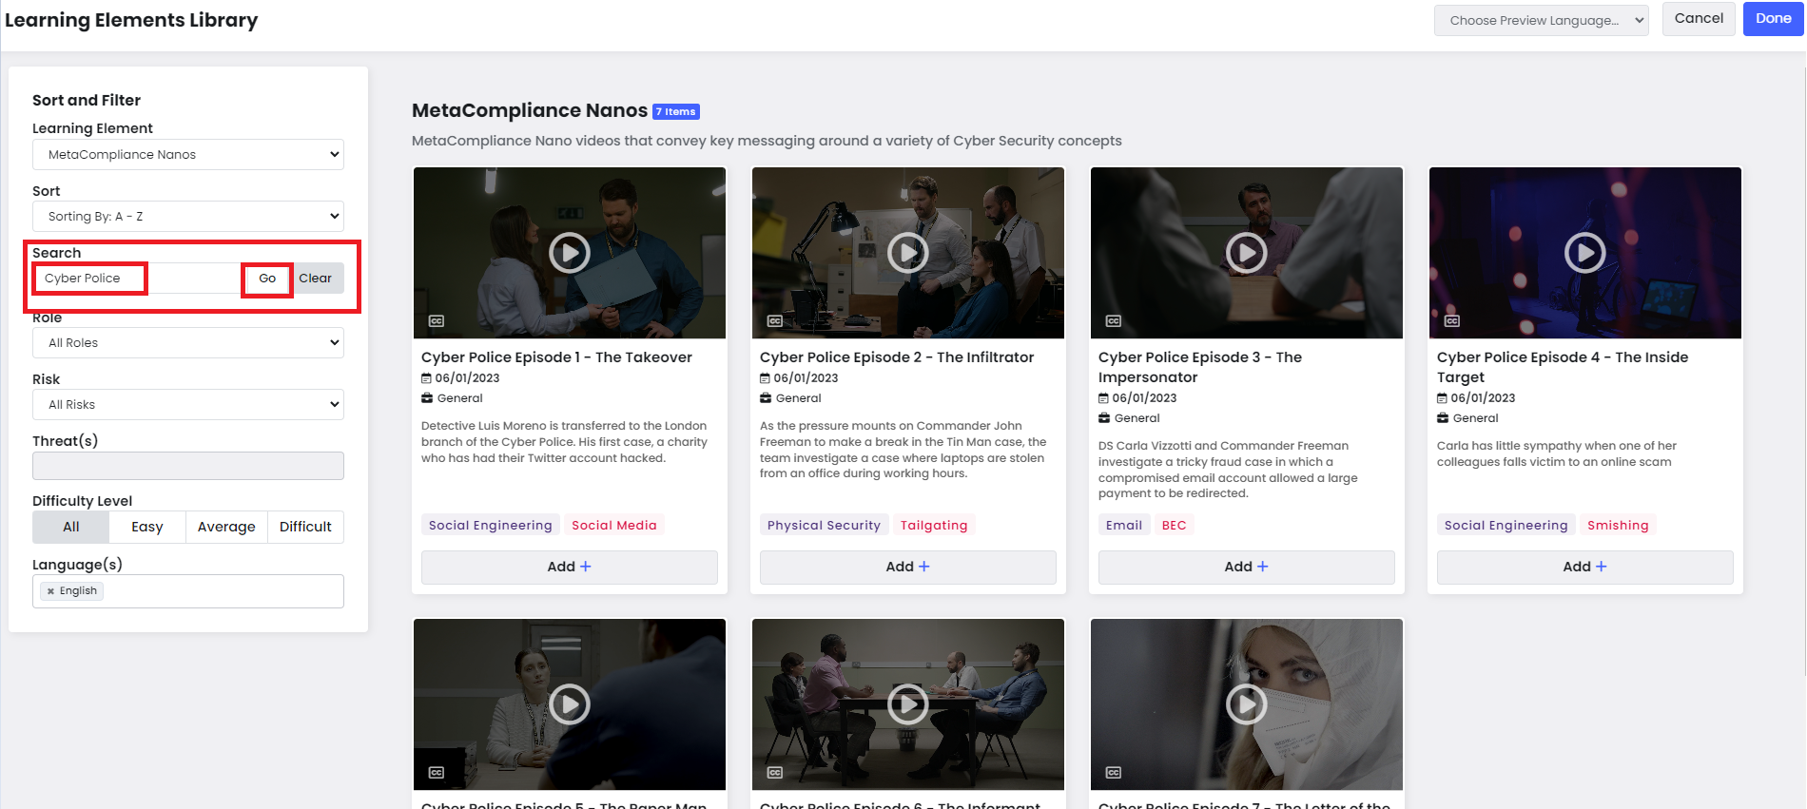Select Average difficulty level
1807x809 pixels.
226,527
